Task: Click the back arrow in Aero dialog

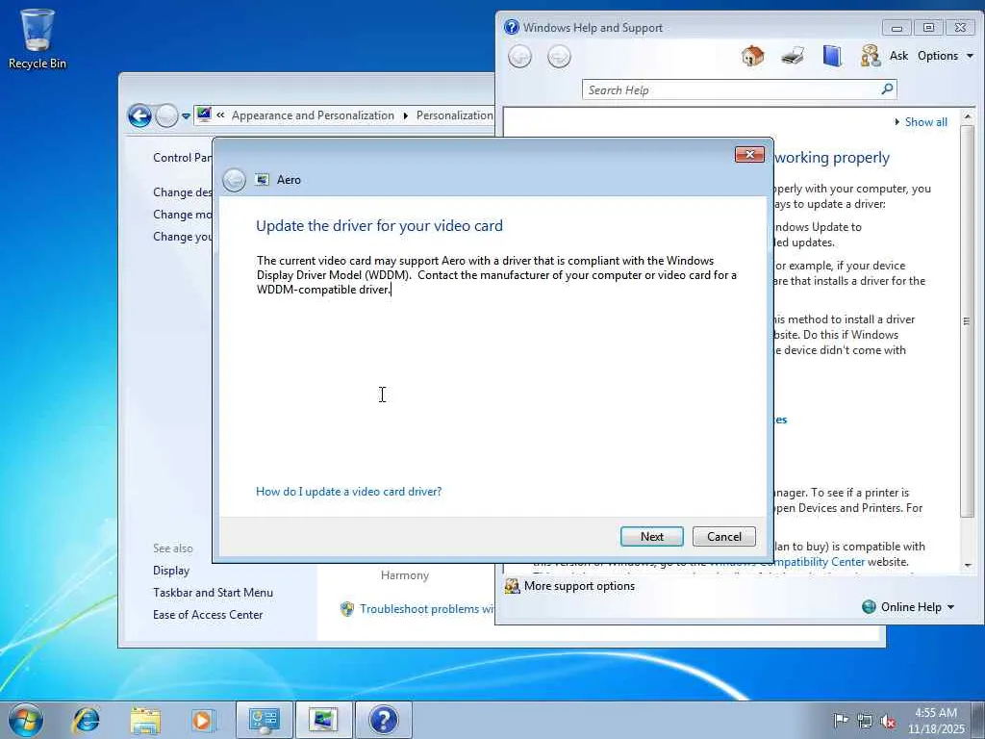Action: pyautogui.click(x=234, y=180)
